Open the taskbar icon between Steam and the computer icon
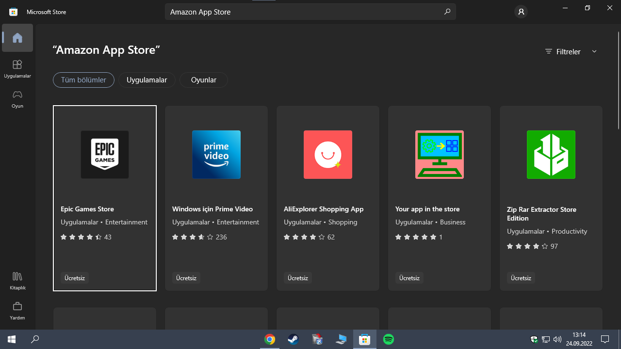 coord(317,339)
